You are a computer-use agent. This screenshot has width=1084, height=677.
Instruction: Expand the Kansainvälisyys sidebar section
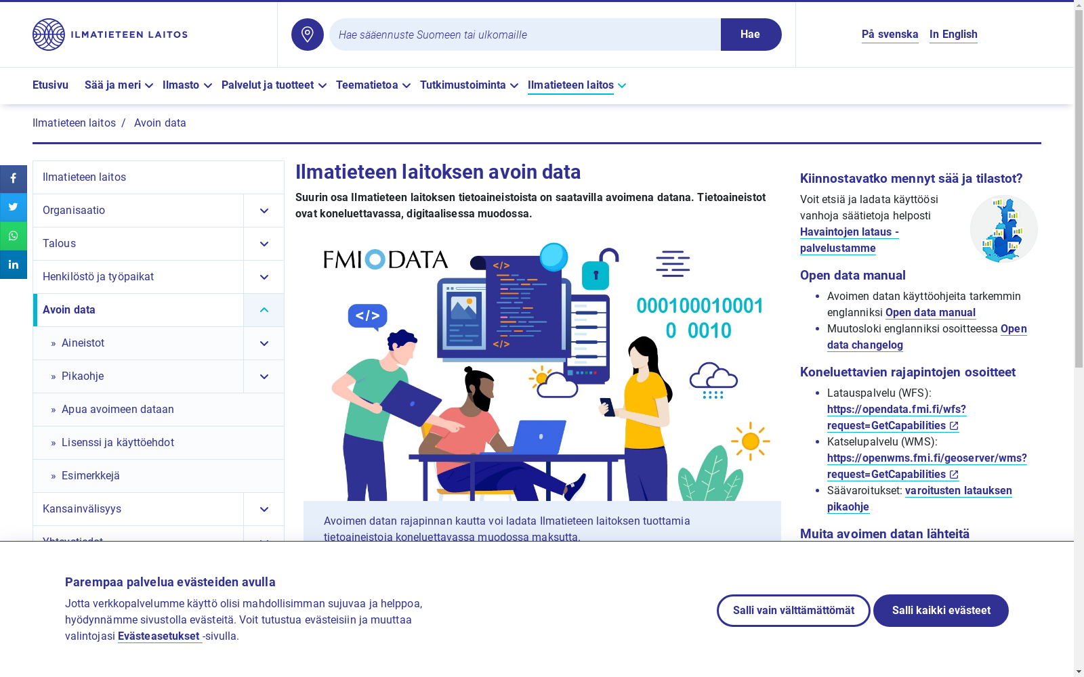(264, 509)
